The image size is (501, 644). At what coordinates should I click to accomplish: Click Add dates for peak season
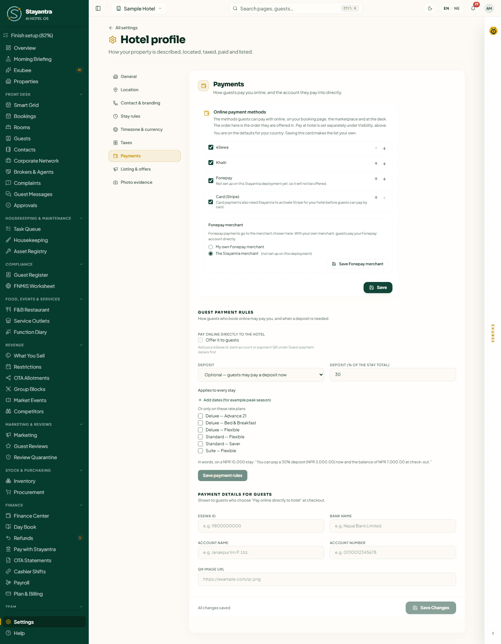pyautogui.click(x=234, y=400)
